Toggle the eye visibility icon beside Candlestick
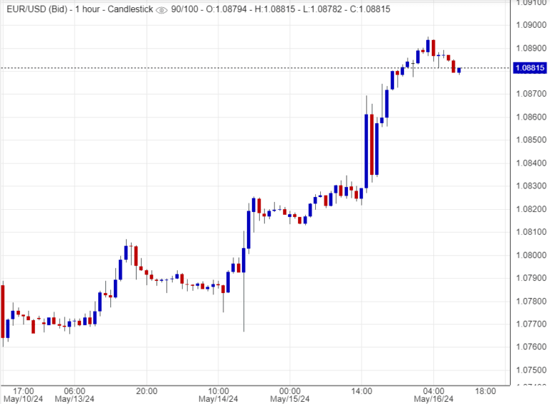 [161, 10]
